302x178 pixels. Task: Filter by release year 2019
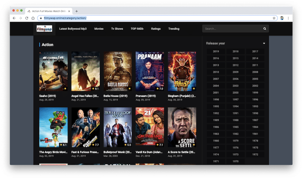coord(216,51)
